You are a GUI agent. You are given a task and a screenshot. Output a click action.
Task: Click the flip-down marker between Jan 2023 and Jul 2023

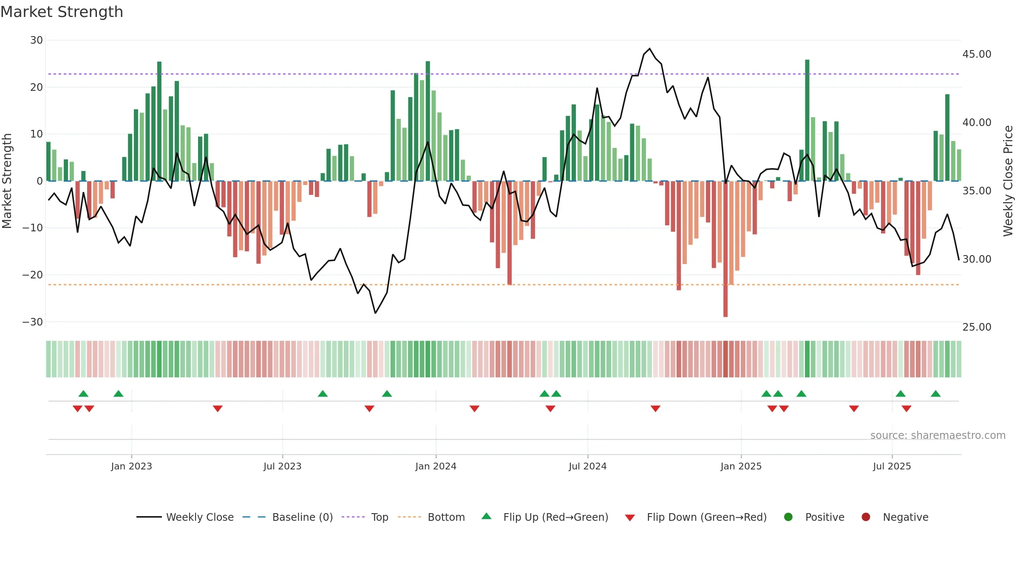(218, 409)
